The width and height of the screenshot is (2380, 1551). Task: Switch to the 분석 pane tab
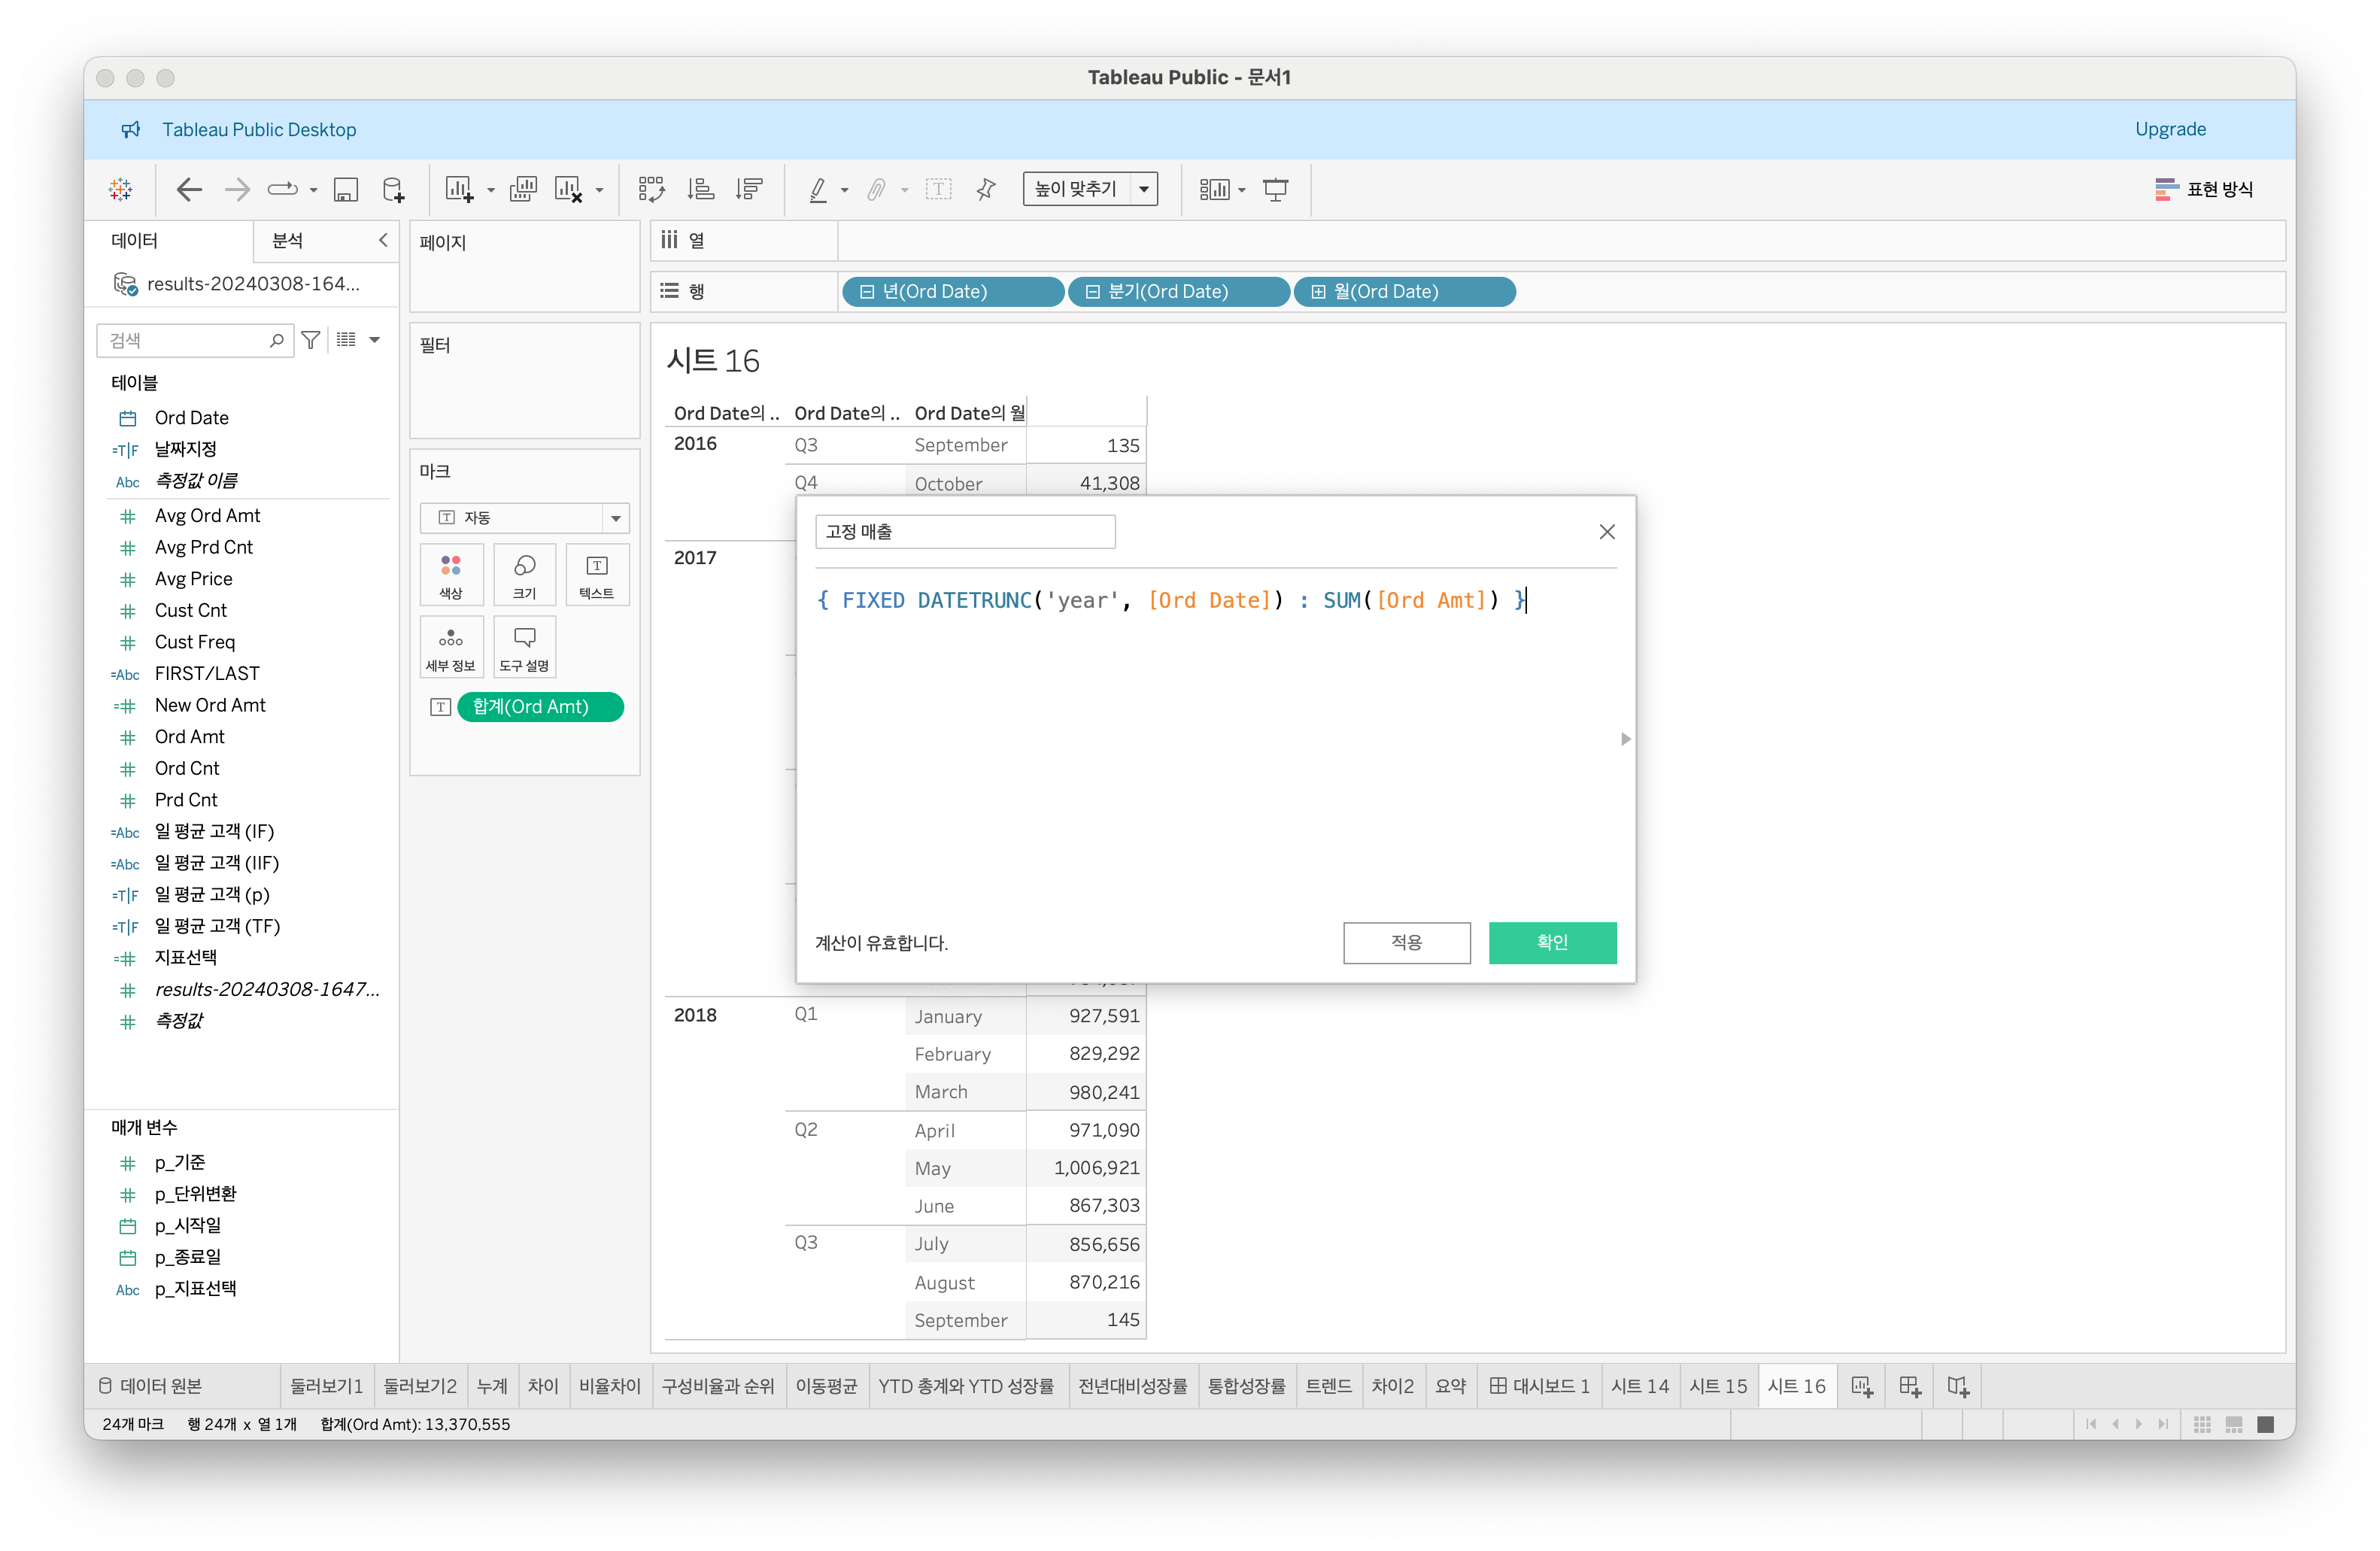288,241
